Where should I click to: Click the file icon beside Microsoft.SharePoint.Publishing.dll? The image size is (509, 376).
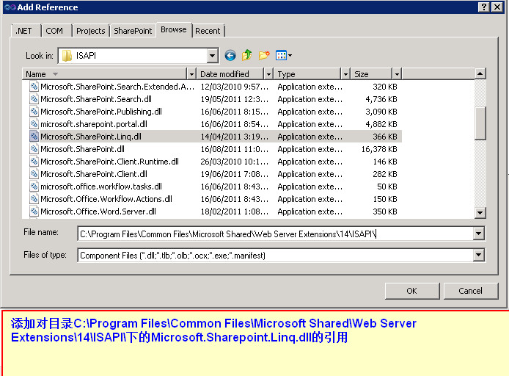(34, 112)
